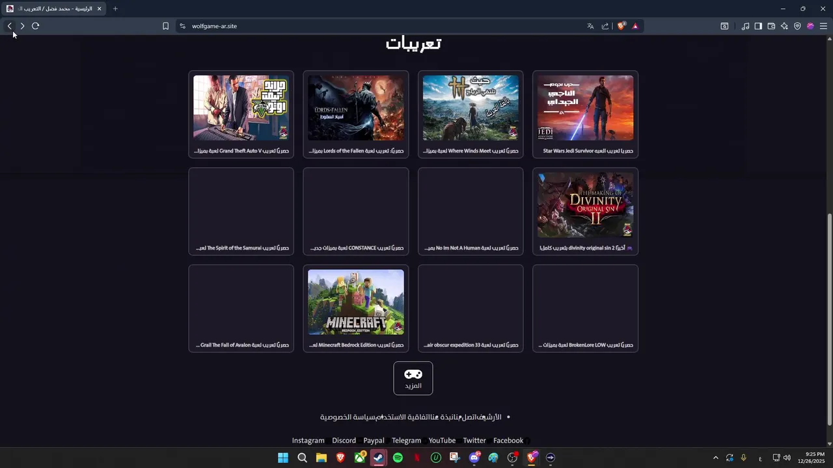Open the BrokenLore LOW title link
The height and width of the screenshot is (468, 833).
tap(585, 345)
